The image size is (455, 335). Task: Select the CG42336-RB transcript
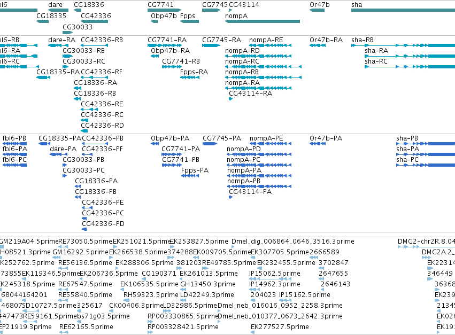(94, 45)
